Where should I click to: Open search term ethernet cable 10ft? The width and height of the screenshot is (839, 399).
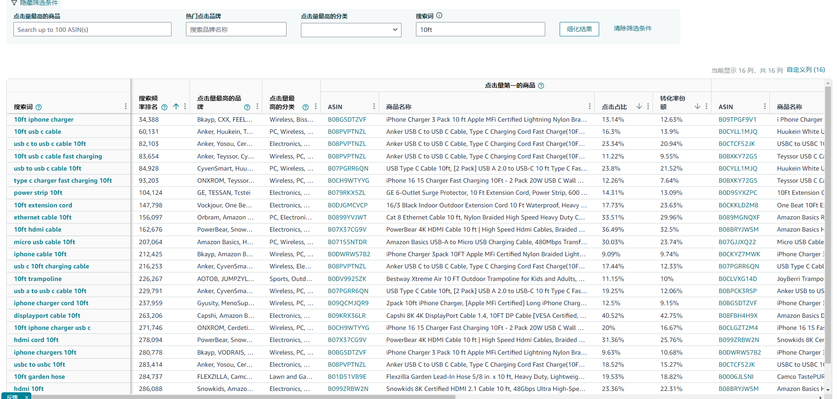coord(43,217)
